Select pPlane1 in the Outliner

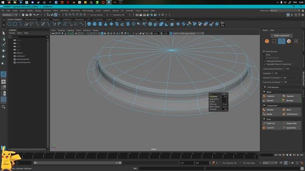tap(20, 53)
